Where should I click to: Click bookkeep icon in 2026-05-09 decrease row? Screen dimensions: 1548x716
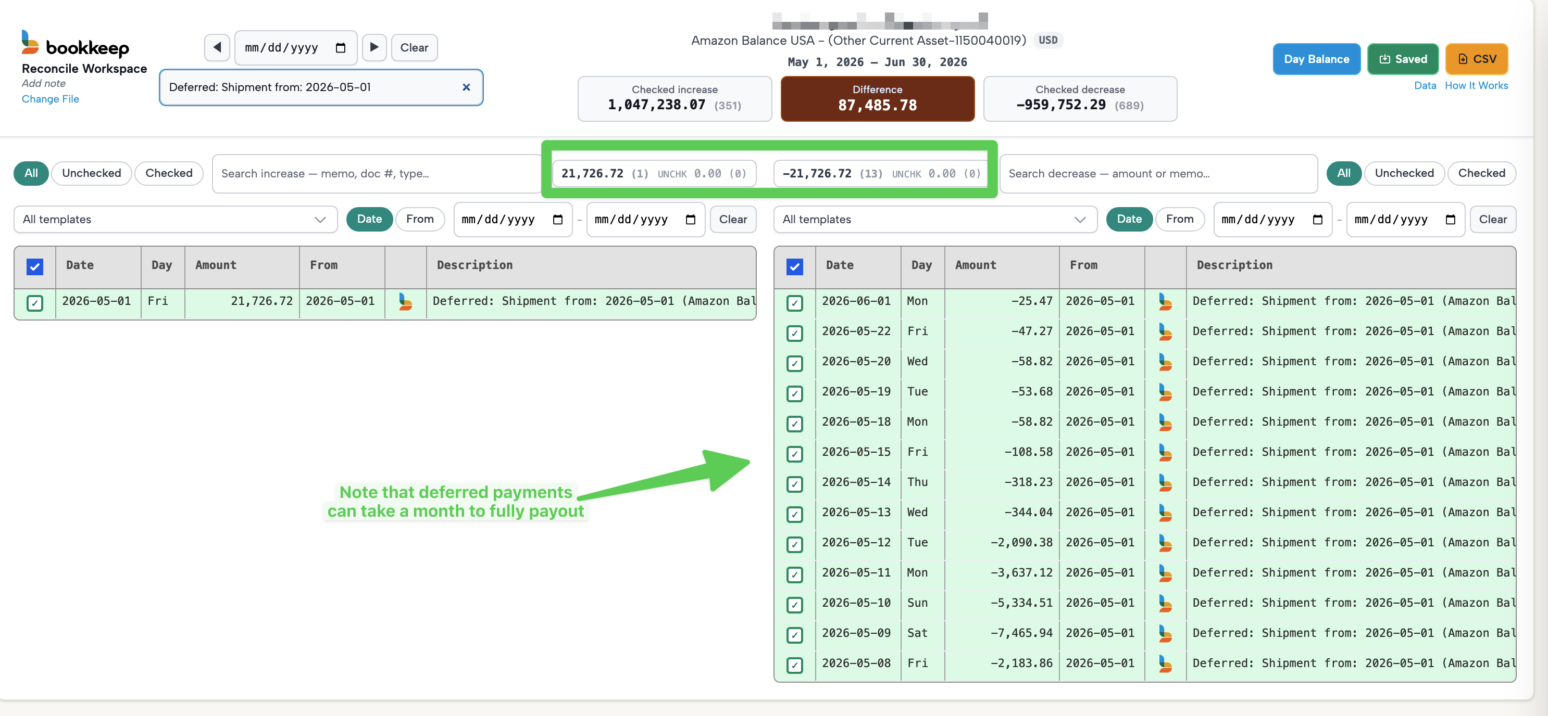point(1165,633)
